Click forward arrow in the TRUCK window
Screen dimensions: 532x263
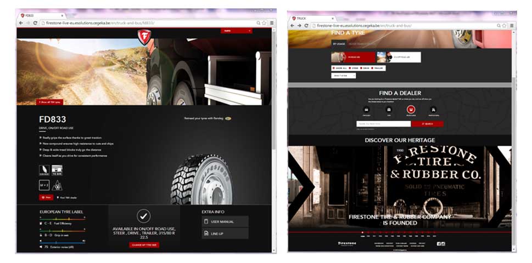299,26
